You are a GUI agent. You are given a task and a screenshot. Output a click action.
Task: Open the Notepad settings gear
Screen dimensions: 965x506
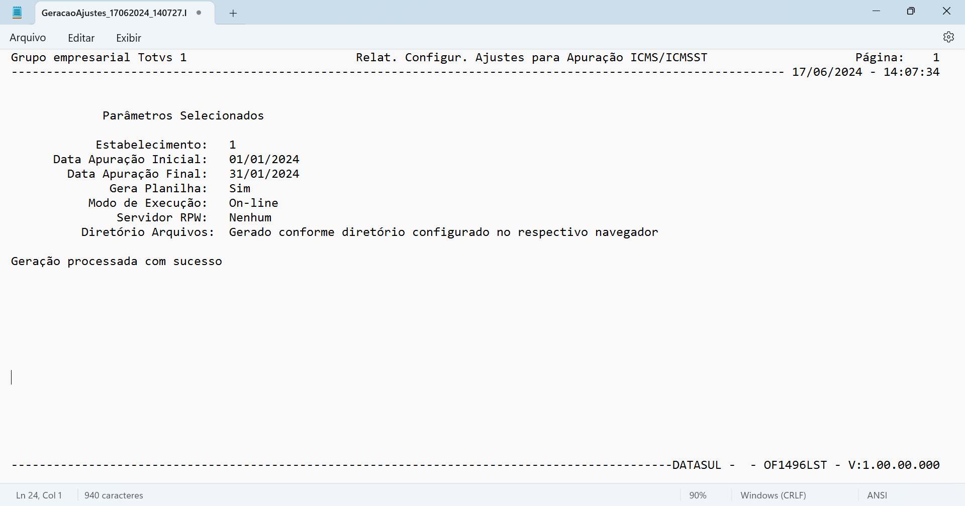948,37
